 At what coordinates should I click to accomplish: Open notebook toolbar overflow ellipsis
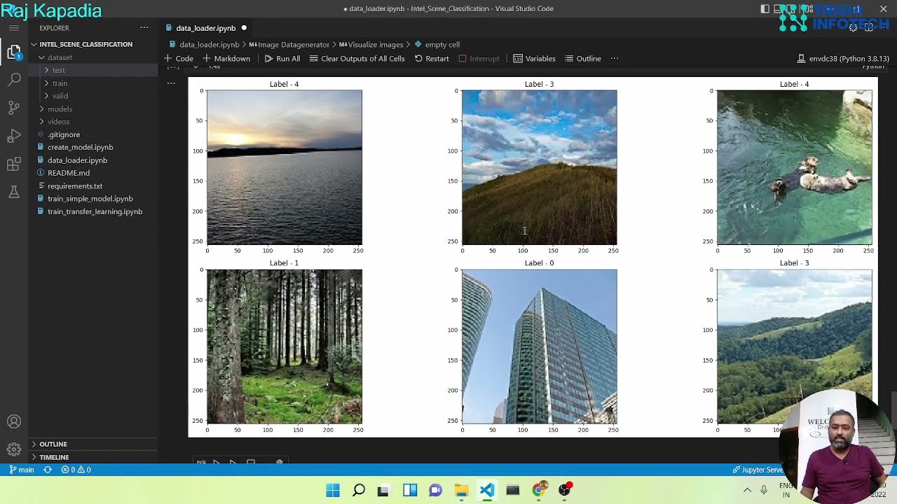point(615,59)
